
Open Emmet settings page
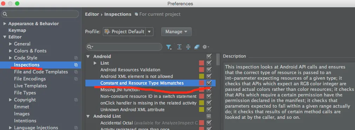pos(21,107)
